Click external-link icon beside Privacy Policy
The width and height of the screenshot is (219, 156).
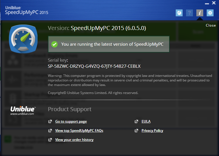[x=136, y=131]
